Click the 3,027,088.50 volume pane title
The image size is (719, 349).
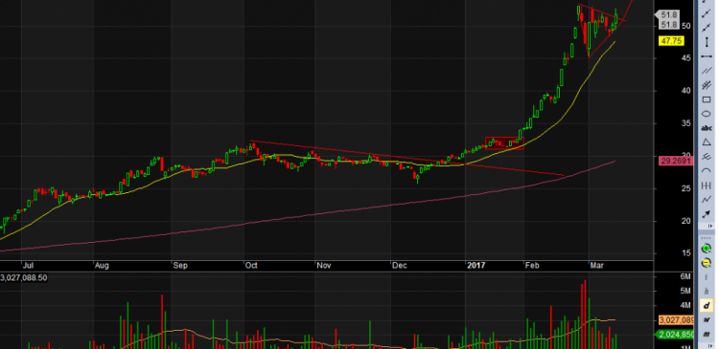coord(24,277)
